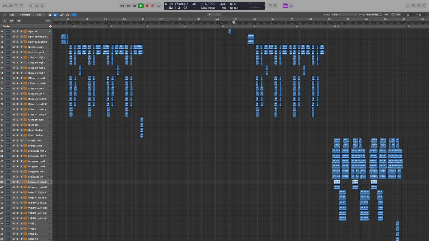The image size is (429, 241).
Task: Toggle input monitoring on C end cho high
Action: click(x=25, y=120)
